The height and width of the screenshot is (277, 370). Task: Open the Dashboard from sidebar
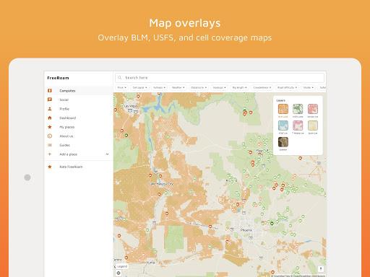(x=78, y=118)
